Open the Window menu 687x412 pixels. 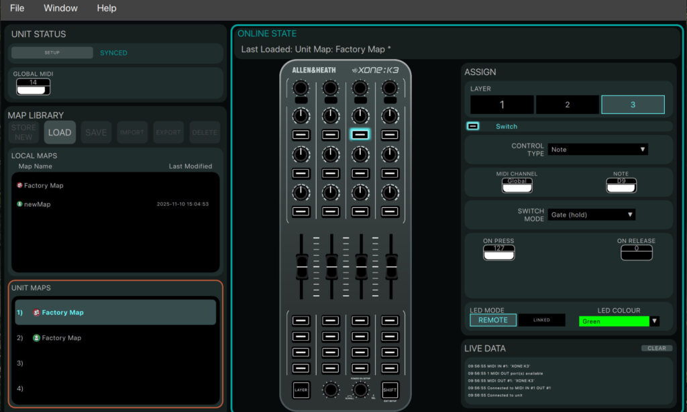60,8
